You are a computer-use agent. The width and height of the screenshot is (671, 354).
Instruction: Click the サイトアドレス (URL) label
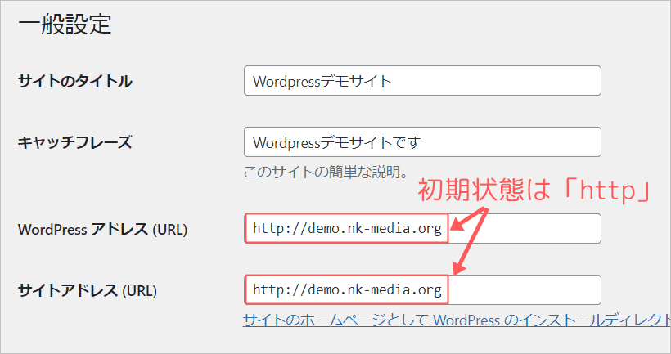[x=87, y=290]
